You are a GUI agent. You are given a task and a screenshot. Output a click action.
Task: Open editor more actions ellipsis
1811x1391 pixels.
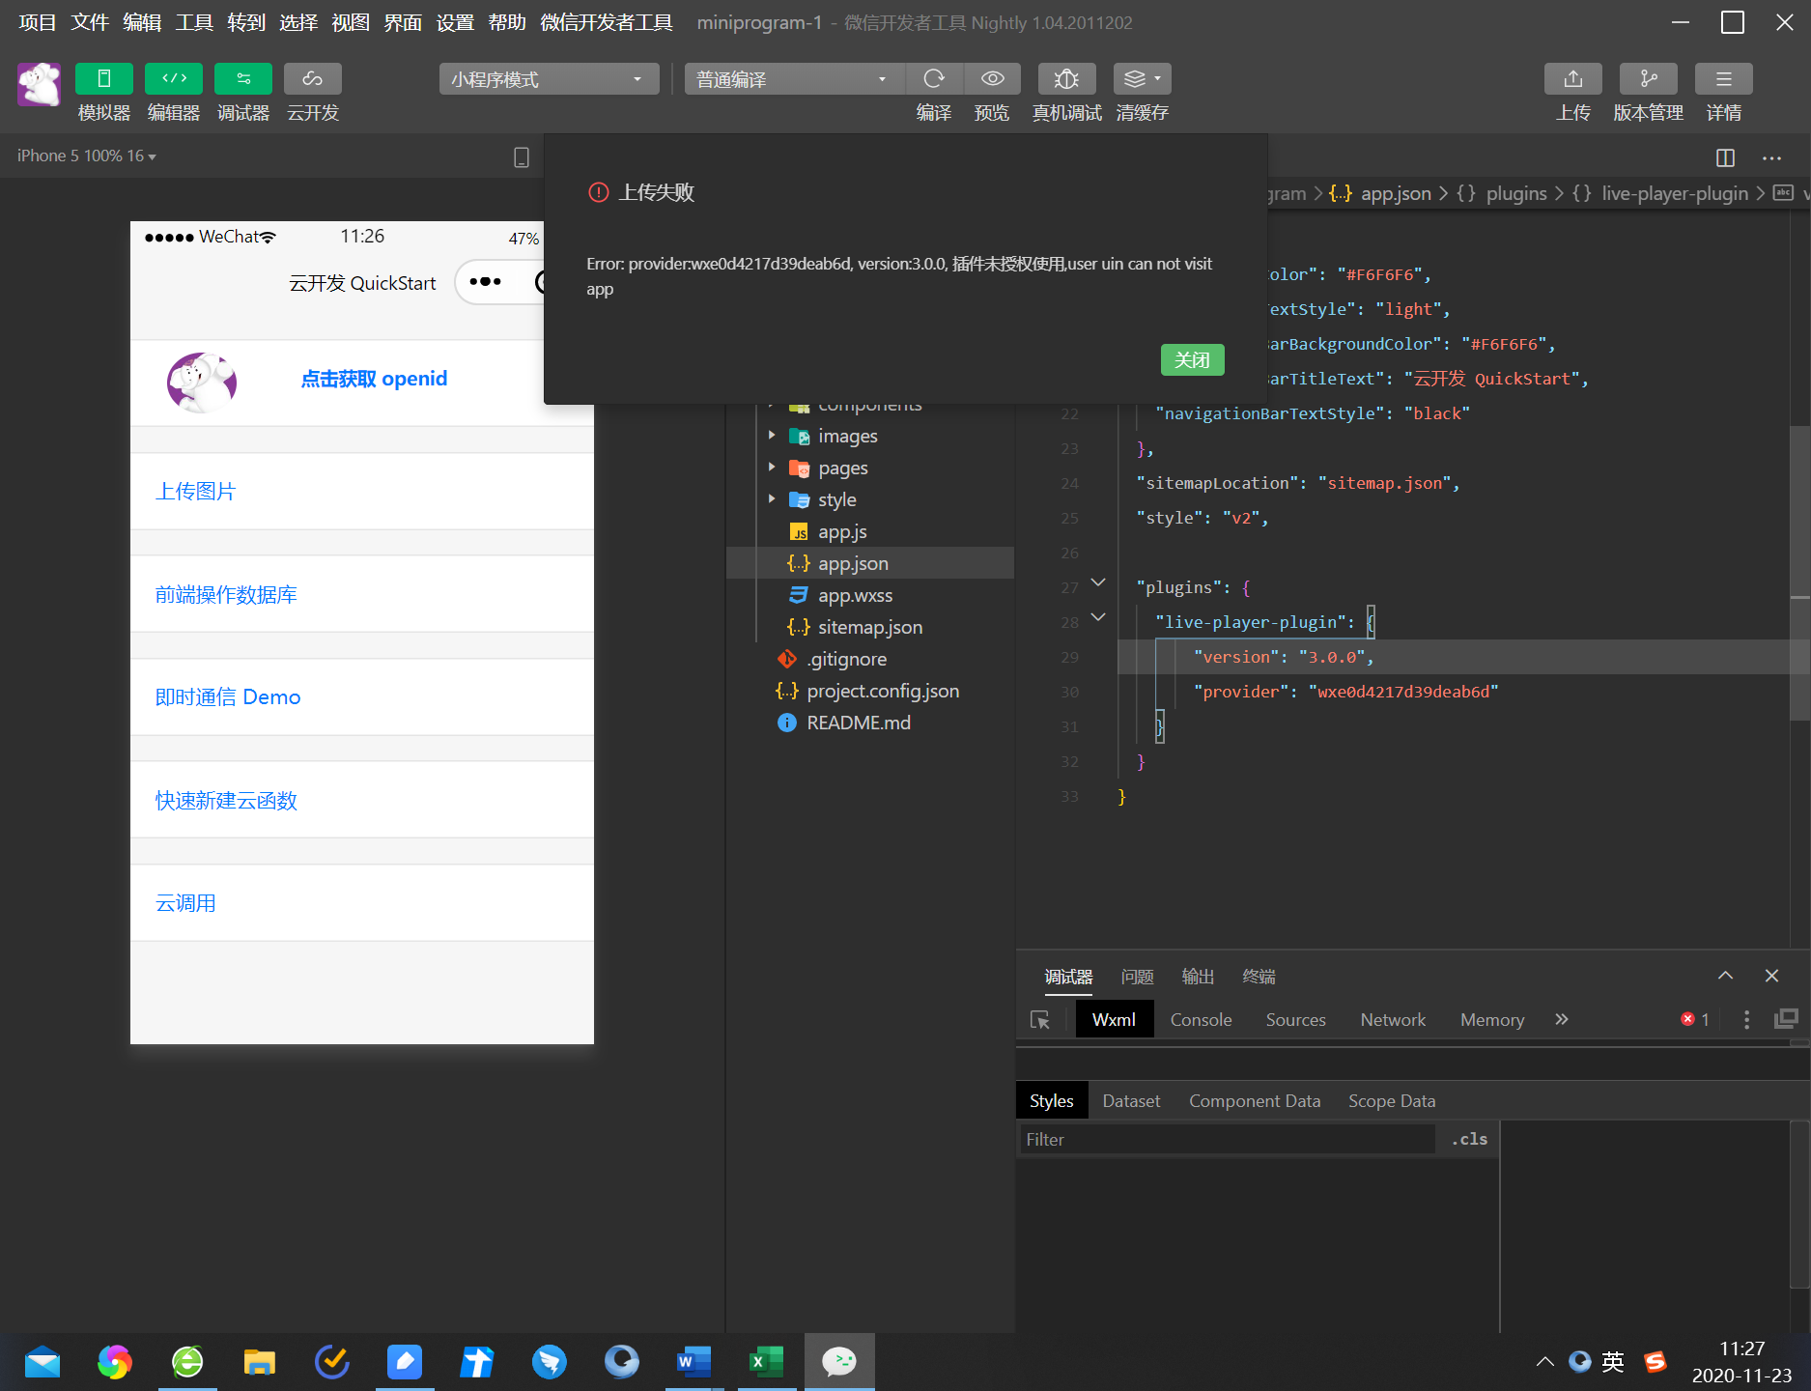(1771, 157)
